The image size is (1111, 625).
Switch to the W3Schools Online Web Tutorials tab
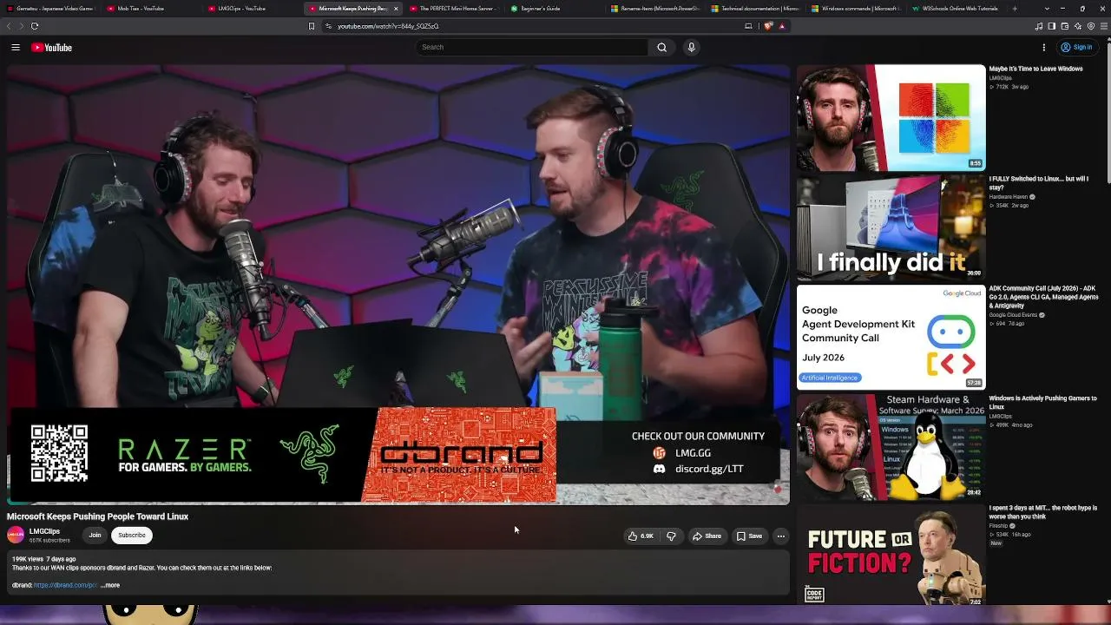957,9
